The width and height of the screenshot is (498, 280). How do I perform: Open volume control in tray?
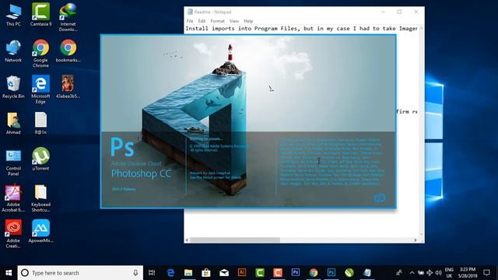pos(438,273)
